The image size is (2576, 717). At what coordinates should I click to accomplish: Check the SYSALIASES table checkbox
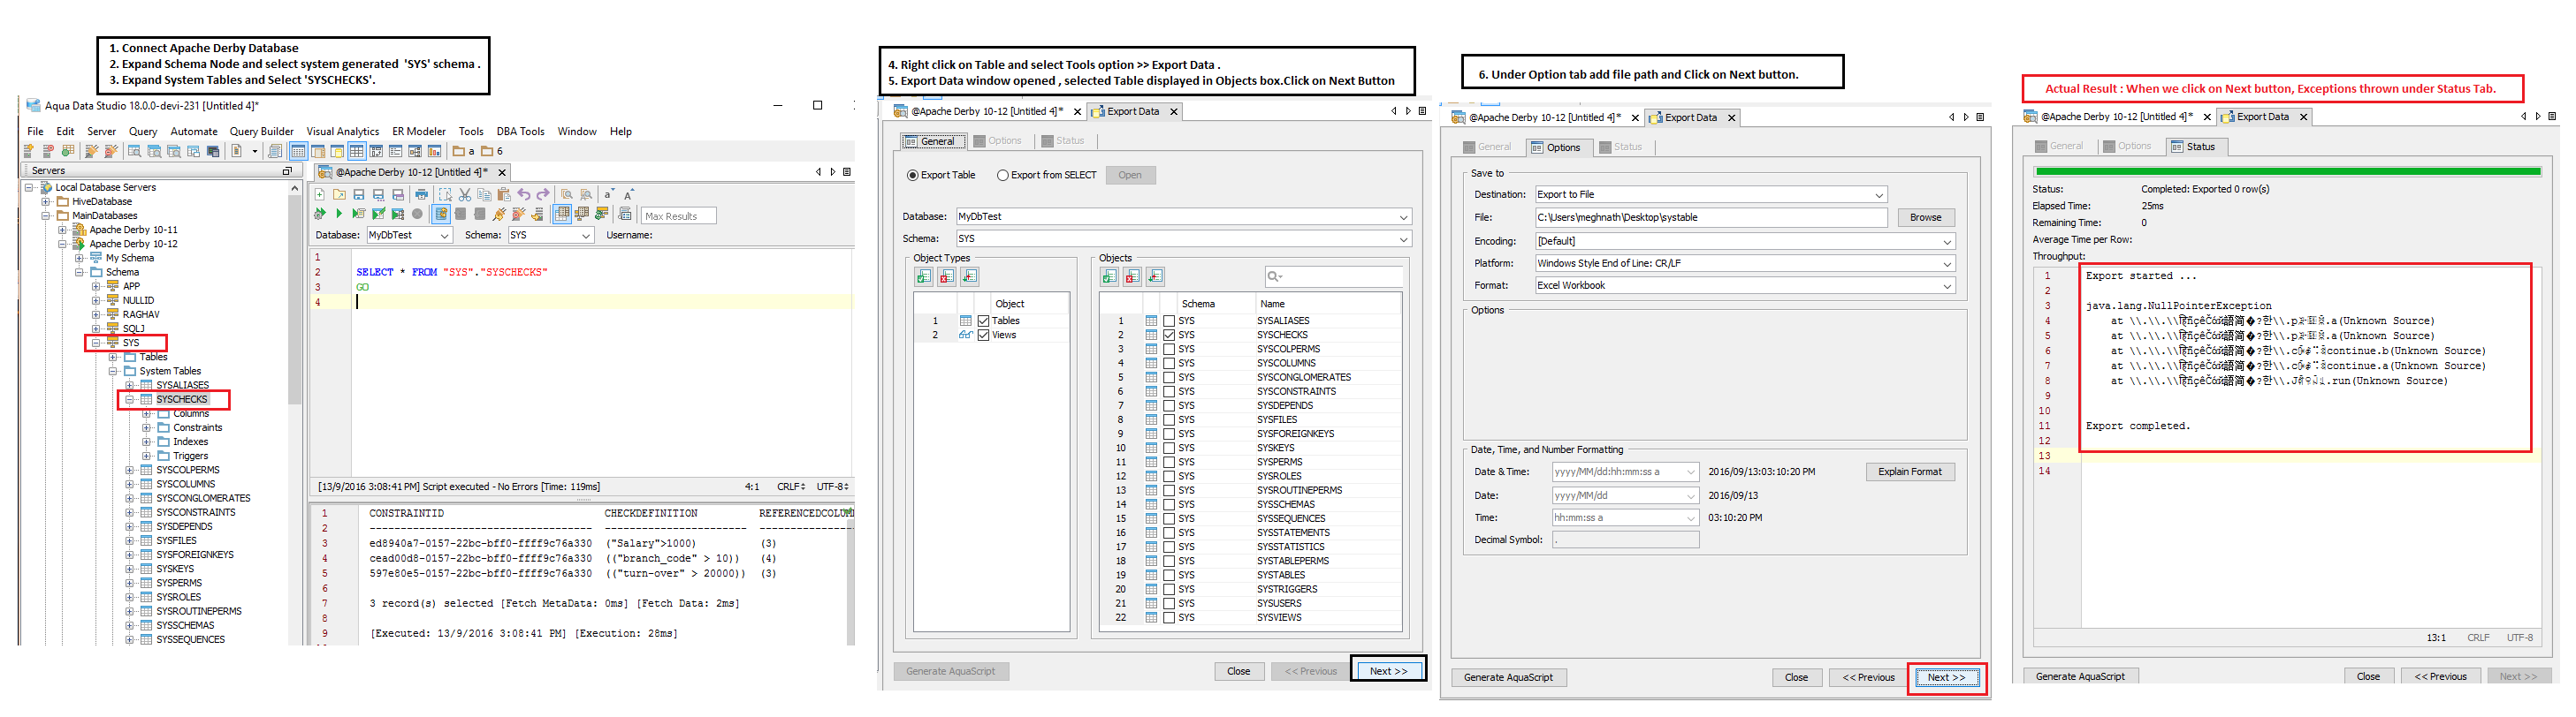[1169, 321]
